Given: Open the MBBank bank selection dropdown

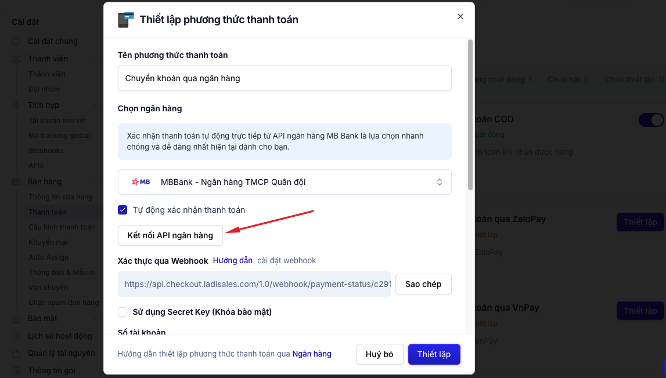Looking at the screenshot, I should pyautogui.click(x=285, y=182).
